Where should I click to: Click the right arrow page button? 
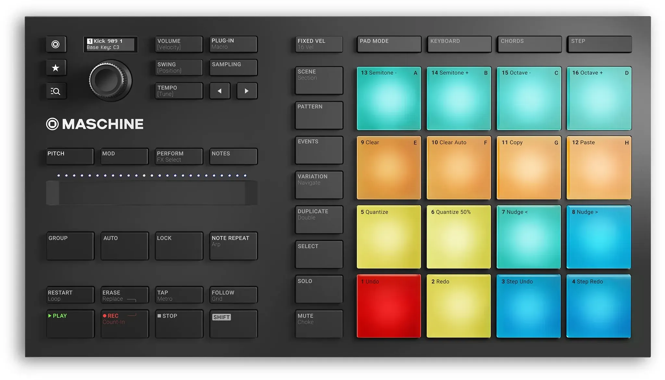click(x=247, y=91)
